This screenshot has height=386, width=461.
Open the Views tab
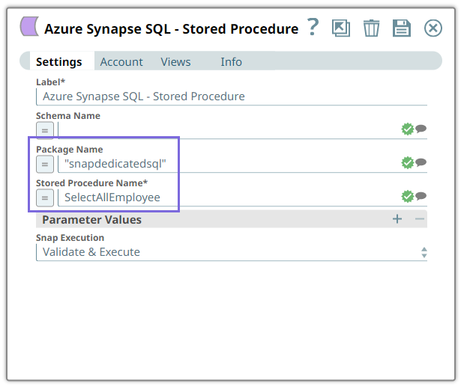[x=175, y=62]
